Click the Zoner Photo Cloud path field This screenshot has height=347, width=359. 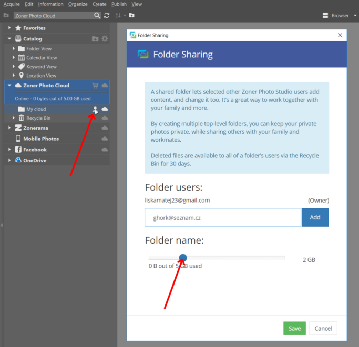tap(53, 16)
